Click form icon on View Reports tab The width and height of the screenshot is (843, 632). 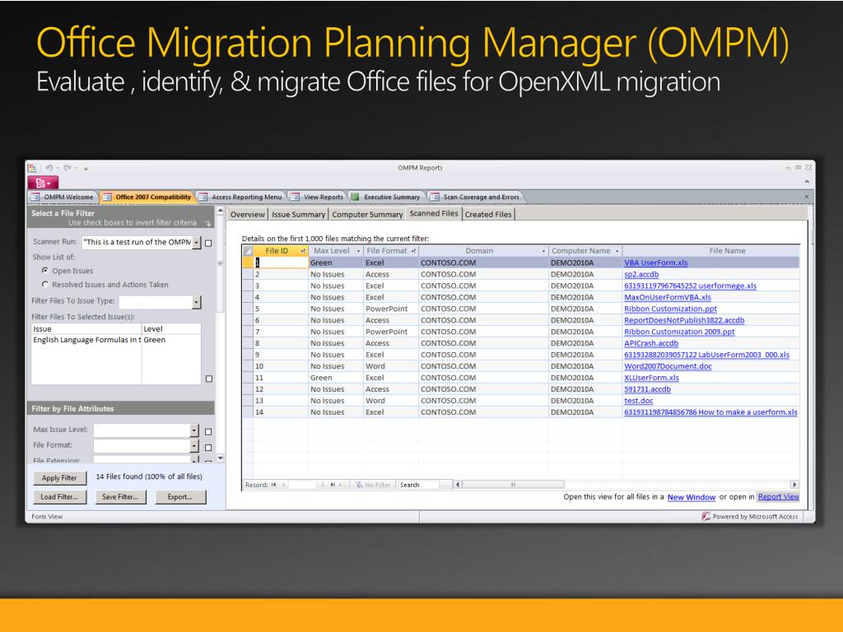click(296, 197)
